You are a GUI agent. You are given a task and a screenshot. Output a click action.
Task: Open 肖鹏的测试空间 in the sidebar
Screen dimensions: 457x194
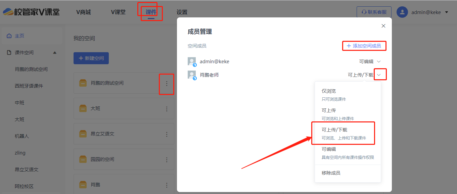(x=31, y=69)
